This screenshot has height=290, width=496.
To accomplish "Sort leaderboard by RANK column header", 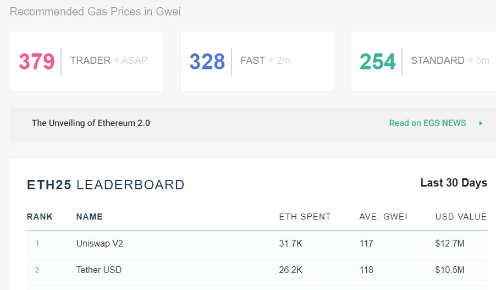I will point(40,217).
